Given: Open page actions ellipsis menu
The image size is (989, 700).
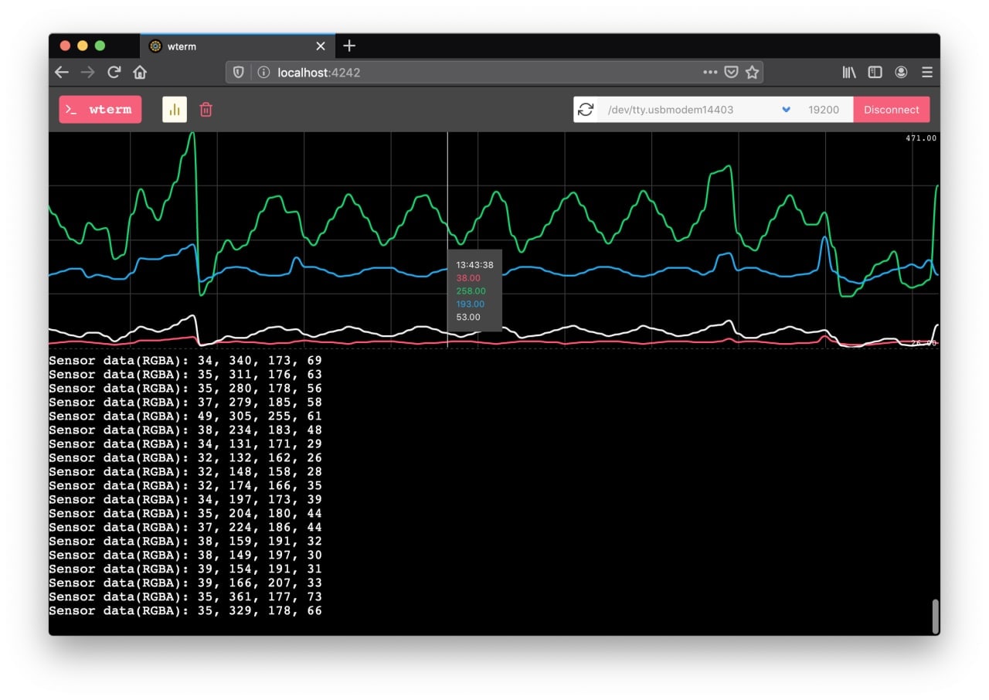Looking at the screenshot, I should pos(710,72).
